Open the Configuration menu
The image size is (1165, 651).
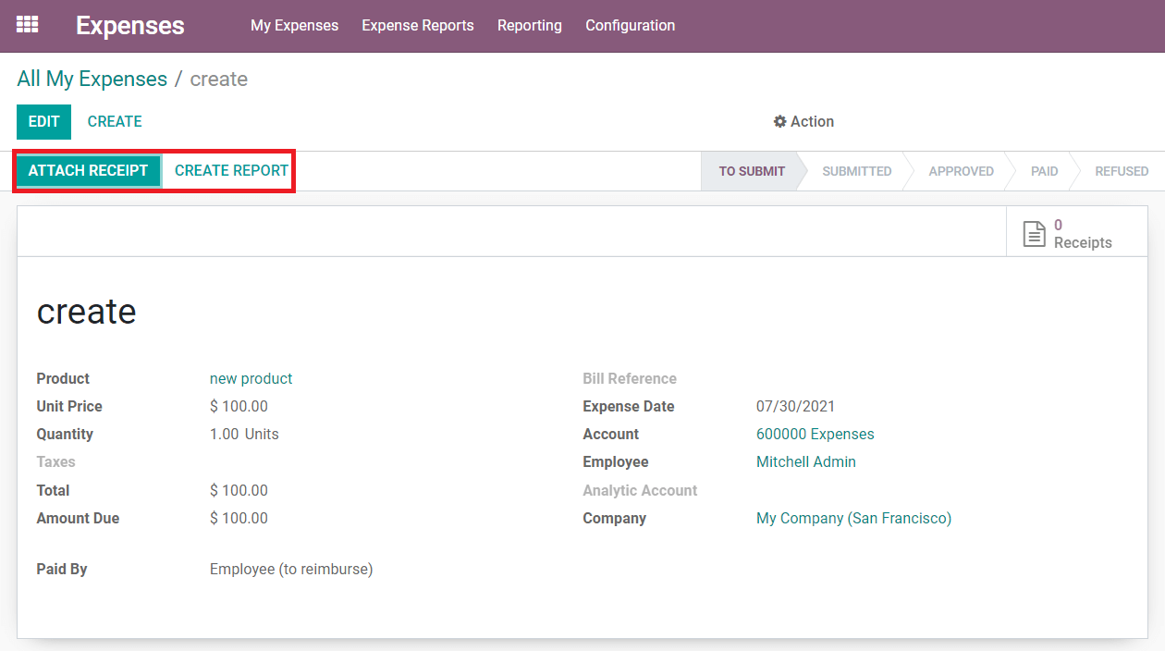coord(631,26)
